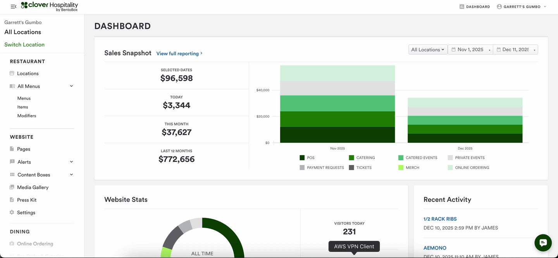Click the Merch legend color swatch

401,168
